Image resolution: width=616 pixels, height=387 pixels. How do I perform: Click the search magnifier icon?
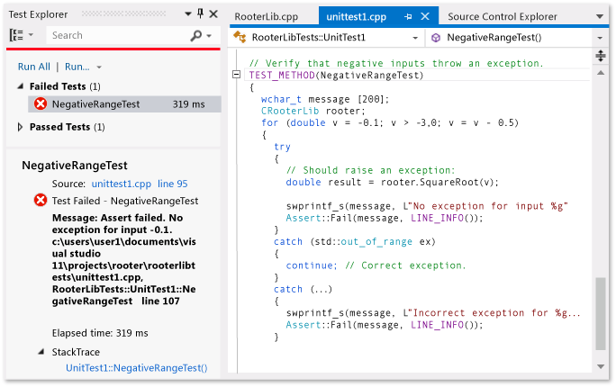(196, 35)
